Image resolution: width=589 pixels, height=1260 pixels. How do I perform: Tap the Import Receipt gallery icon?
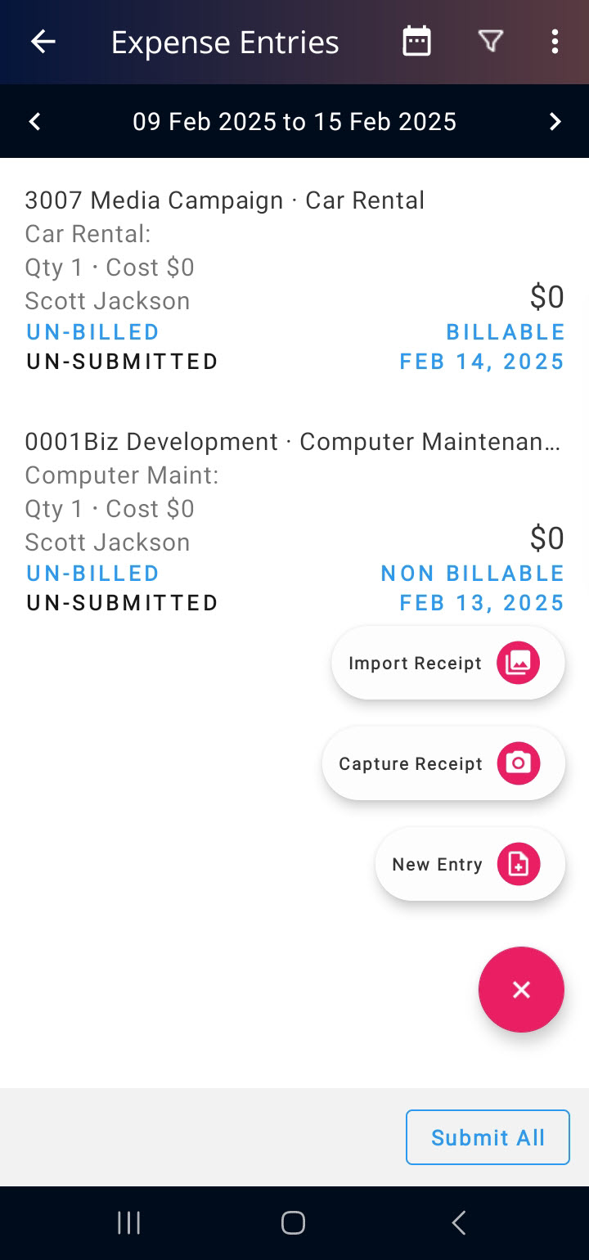518,663
